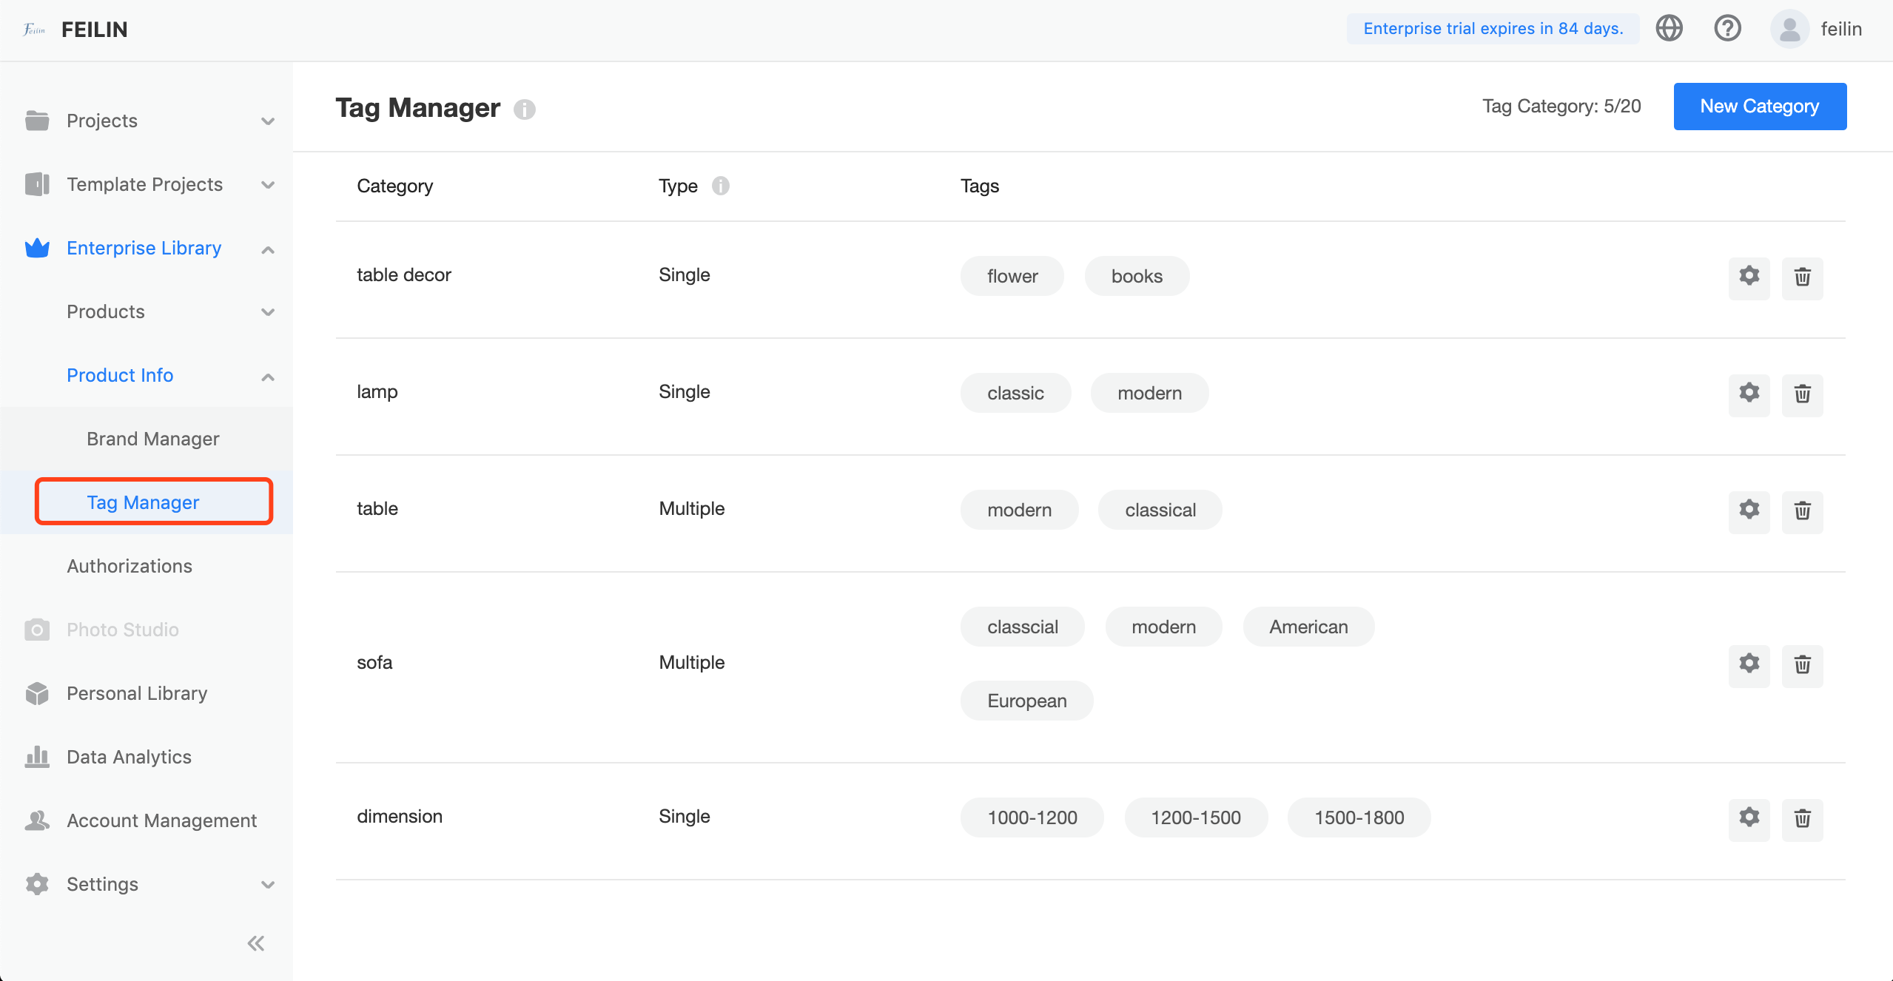Delete the dimension category
This screenshot has height=981, width=1893.
tap(1802, 818)
